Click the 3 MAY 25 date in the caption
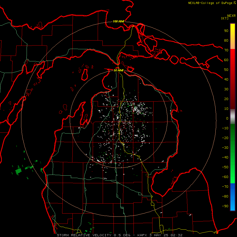 click(x=159, y=235)
